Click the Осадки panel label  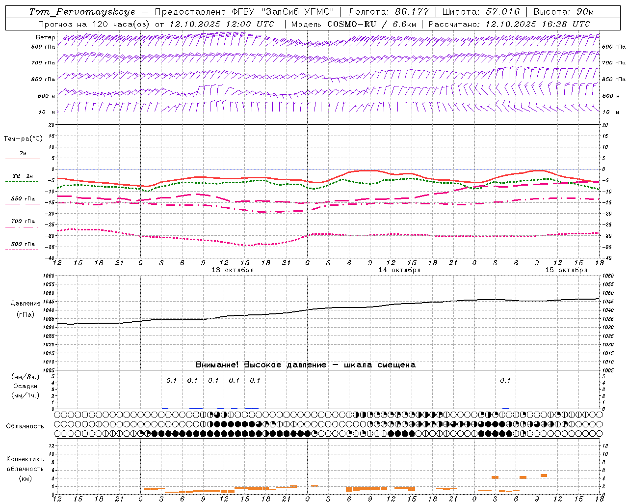point(25,386)
